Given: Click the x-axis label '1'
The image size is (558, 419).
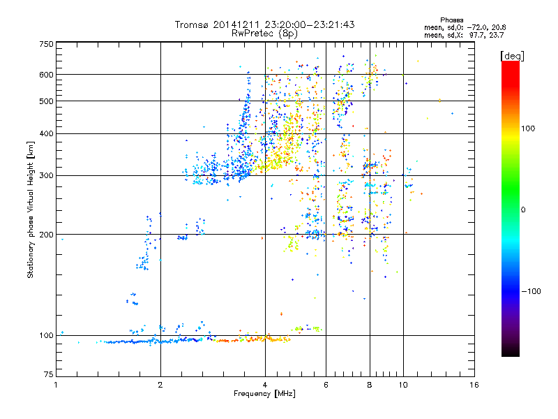Looking at the screenshot, I should (56, 385).
